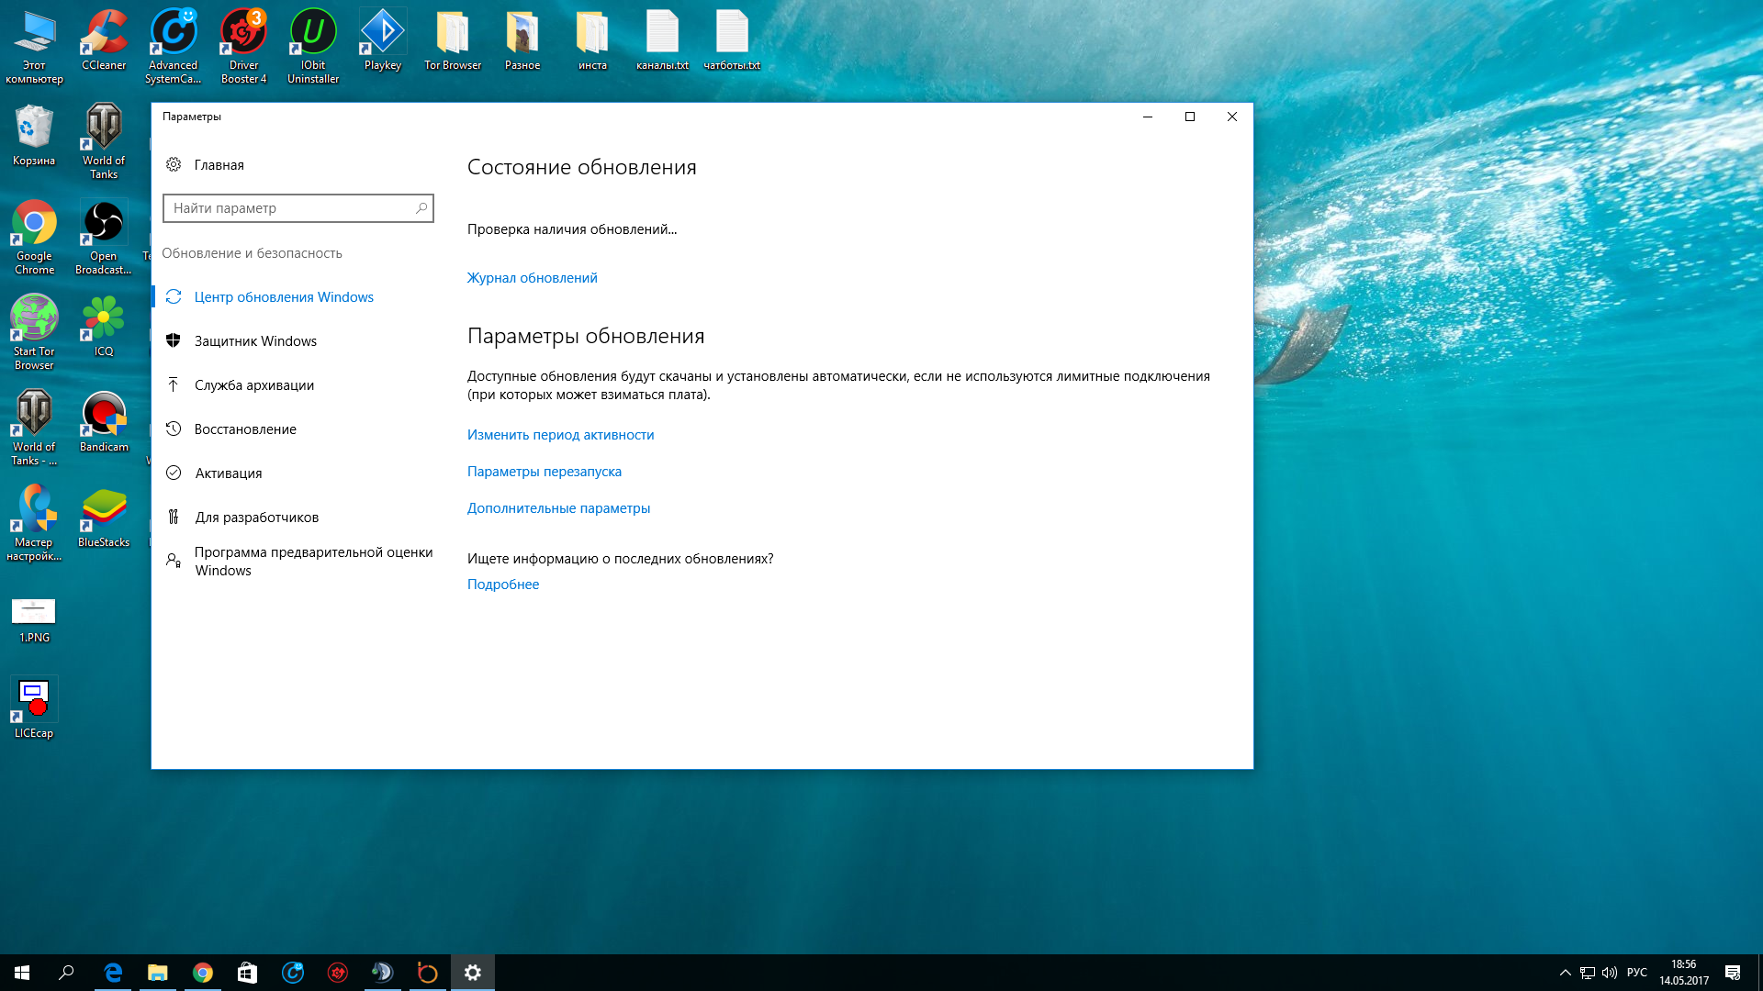1763x991 pixels.
Task: Go to Для разработчиков settings
Action: click(256, 518)
